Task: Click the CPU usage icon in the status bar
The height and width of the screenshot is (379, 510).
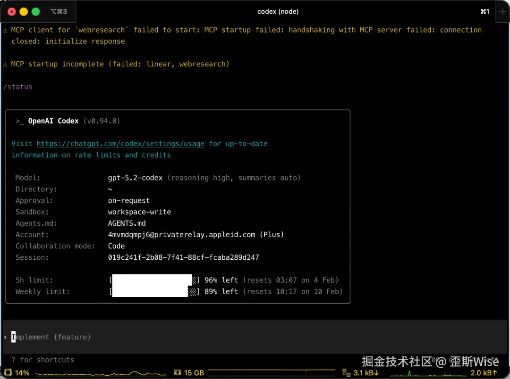Action: (8, 372)
